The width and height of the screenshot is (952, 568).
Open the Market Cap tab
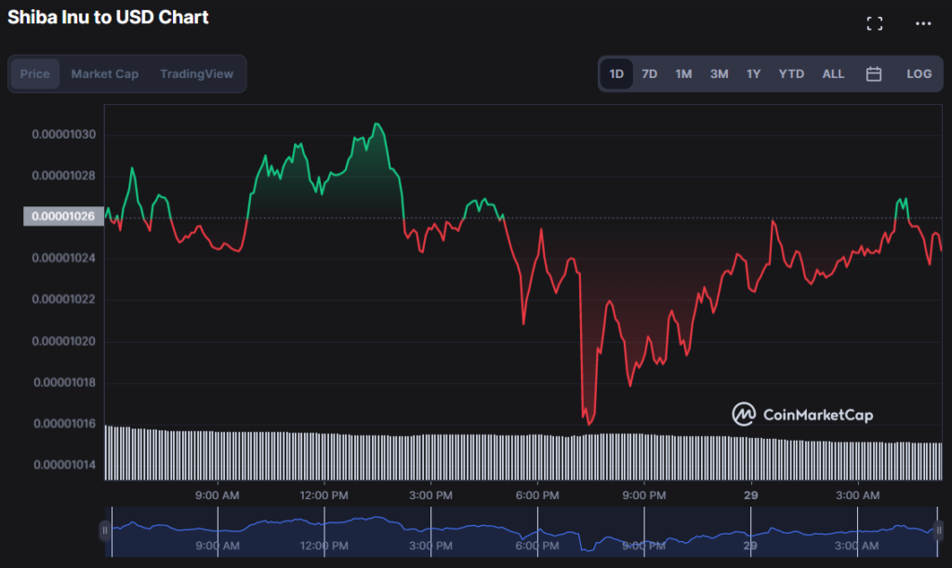point(104,74)
